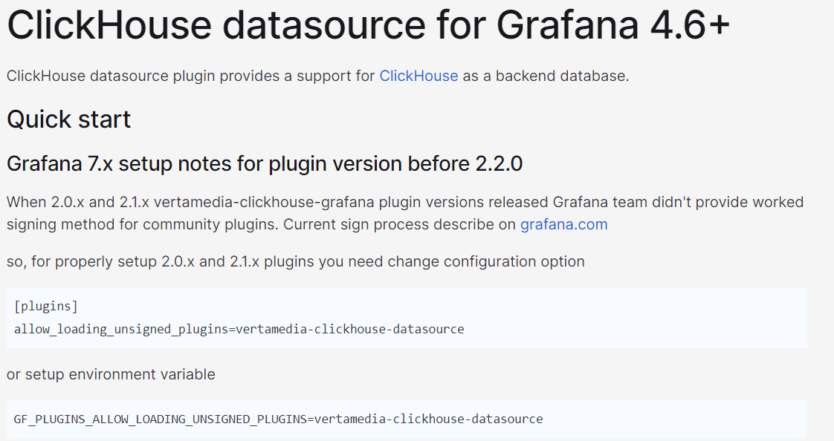Click the "ClickHouse datasource for Grafana 4.6+" title
834x441 pixels.
(368, 27)
